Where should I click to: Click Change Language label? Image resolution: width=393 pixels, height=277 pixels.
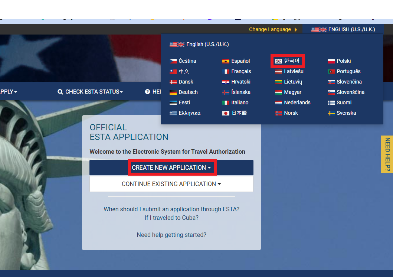[270, 30]
